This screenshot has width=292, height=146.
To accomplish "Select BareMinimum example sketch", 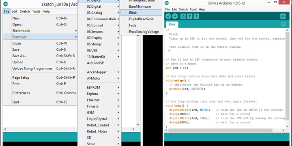I will [141, 6].
